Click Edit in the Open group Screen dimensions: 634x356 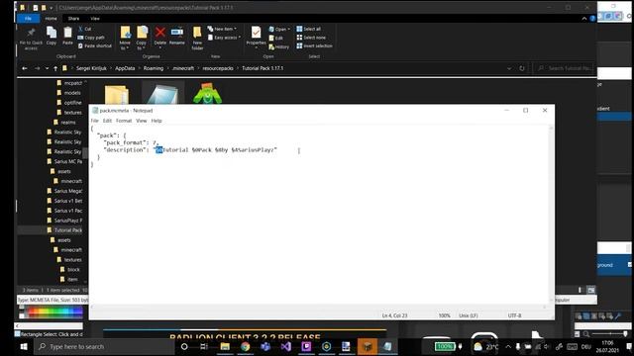coord(276,38)
